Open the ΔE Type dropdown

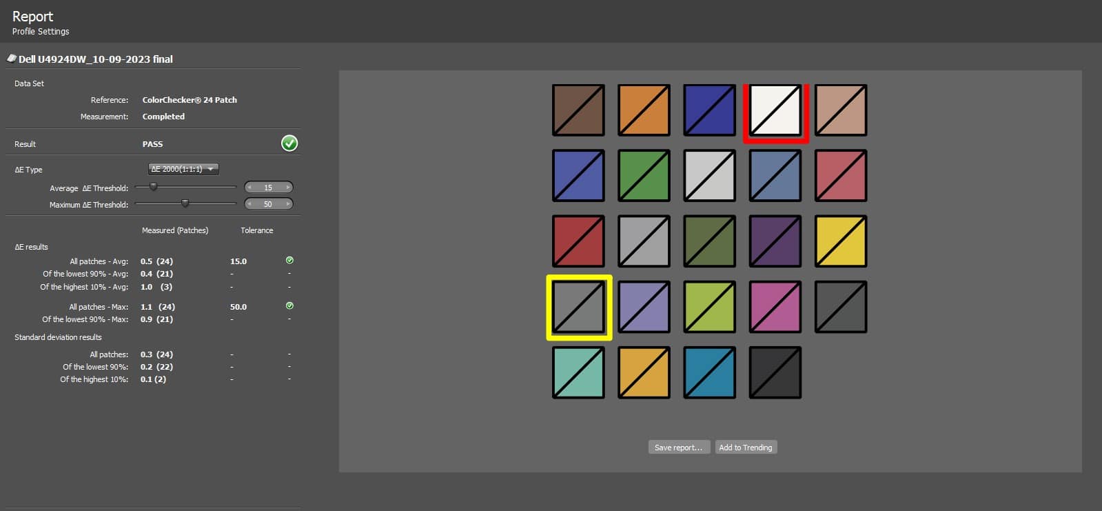(x=183, y=169)
